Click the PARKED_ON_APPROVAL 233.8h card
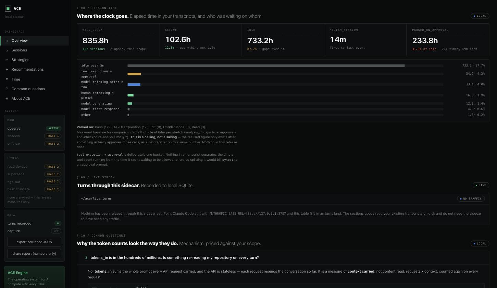Image resolution: width=497 pixels, height=288 pixels. pyautogui.click(x=448, y=40)
